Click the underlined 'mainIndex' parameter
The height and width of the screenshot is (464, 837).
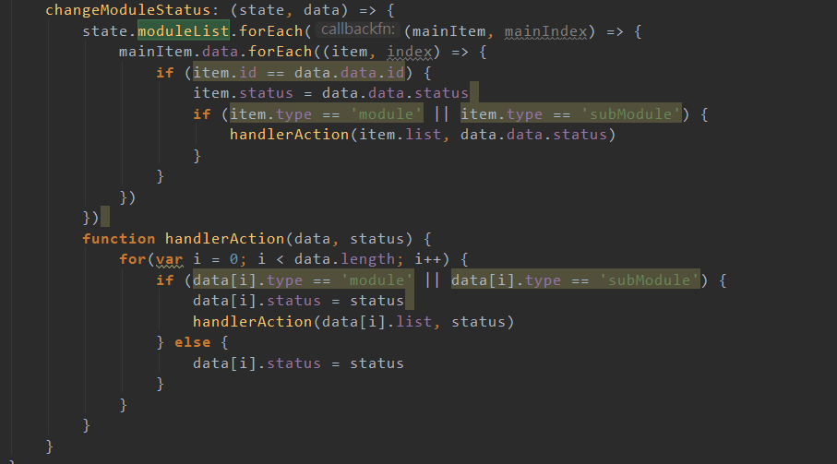(545, 31)
